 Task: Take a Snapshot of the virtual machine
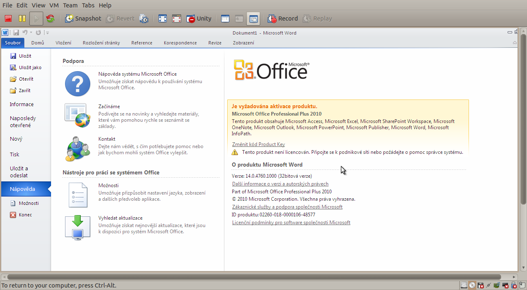83,19
